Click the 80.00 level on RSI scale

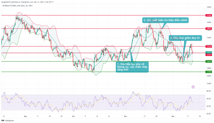208,91
